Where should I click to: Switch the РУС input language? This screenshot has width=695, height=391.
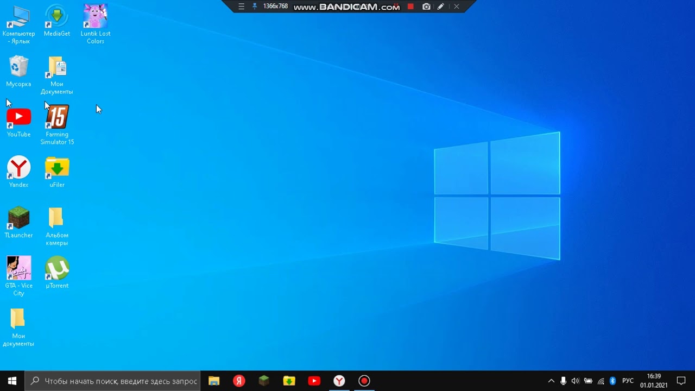pos(628,381)
